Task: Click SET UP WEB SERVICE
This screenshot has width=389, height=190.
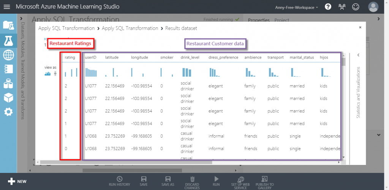Action: (240, 183)
